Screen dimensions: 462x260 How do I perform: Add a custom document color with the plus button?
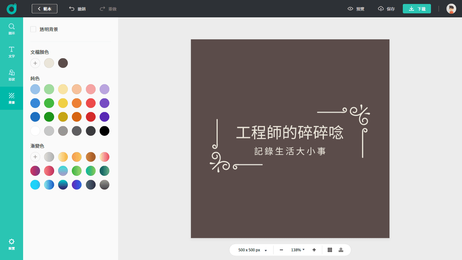pos(35,63)
